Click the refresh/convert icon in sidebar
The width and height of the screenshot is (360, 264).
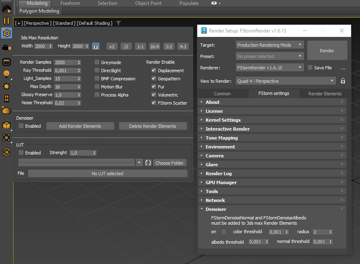(x=6, y=152)
